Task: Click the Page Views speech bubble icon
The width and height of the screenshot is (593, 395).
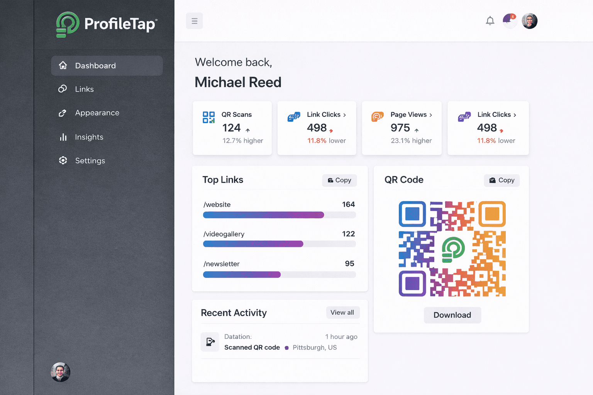Action: pyautogui.click(x=378, y=116)
